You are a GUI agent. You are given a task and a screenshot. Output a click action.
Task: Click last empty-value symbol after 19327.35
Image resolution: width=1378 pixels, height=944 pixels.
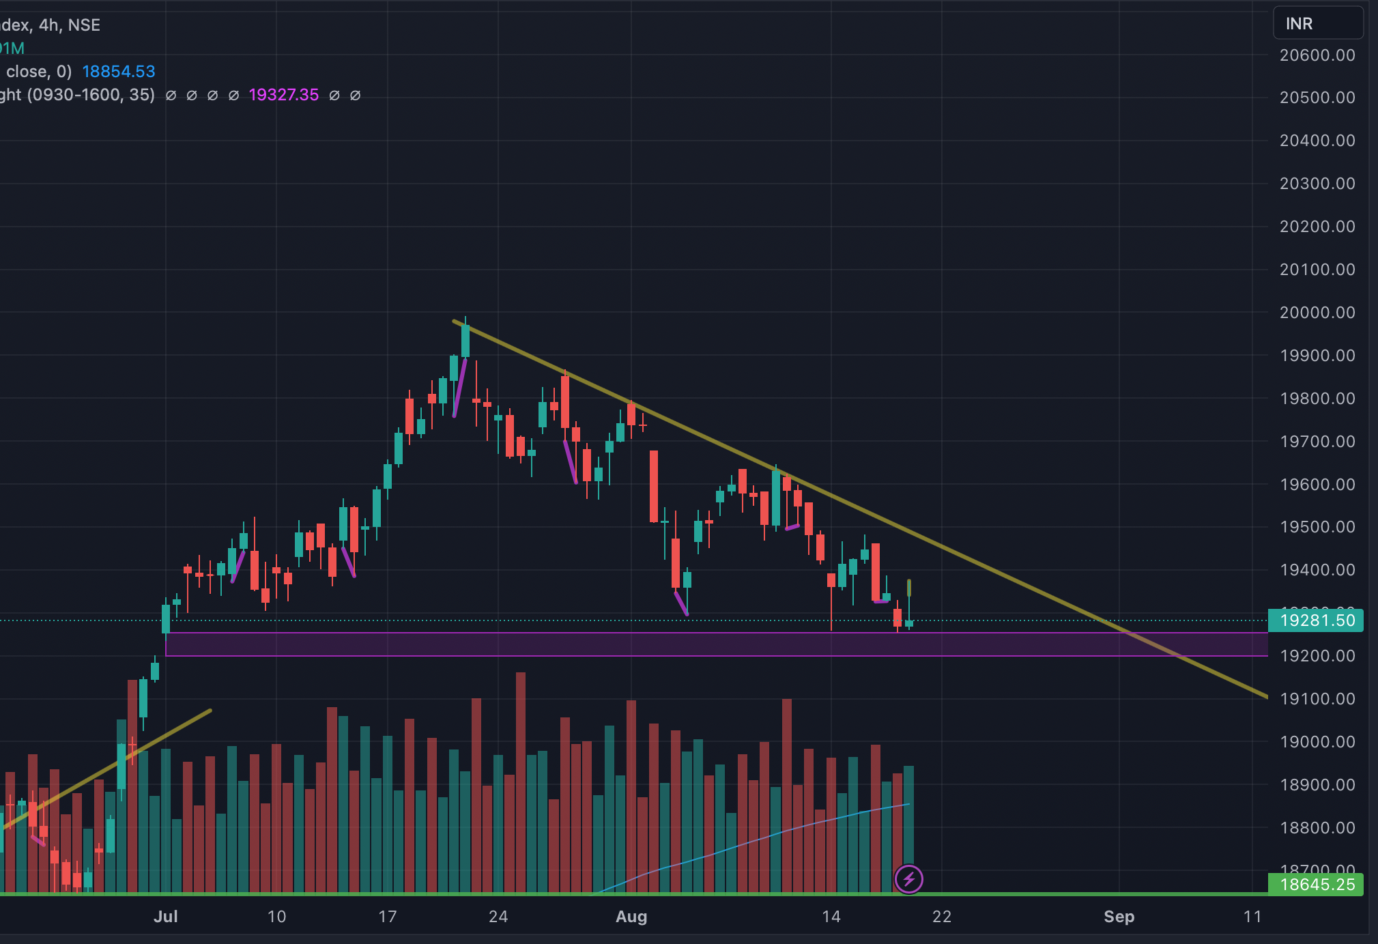click(355, 96)
